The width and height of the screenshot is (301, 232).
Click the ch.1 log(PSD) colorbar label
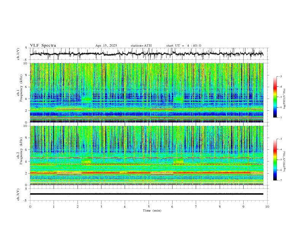(285, 99)
